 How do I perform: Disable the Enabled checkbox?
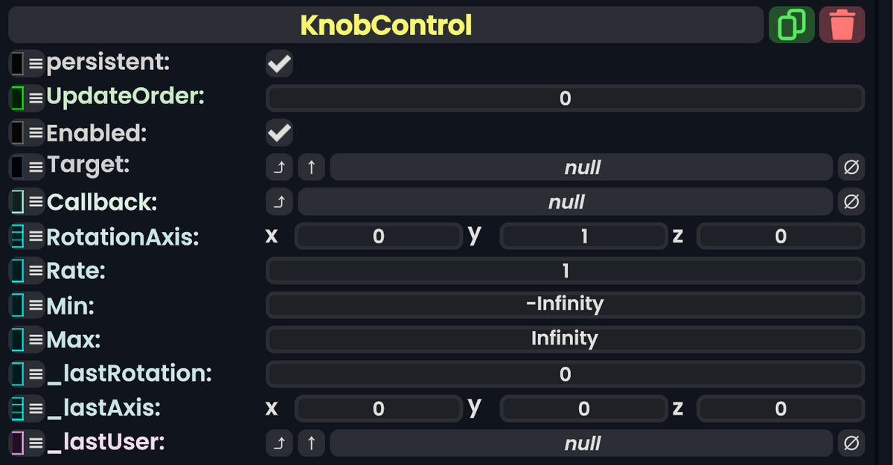278,132
